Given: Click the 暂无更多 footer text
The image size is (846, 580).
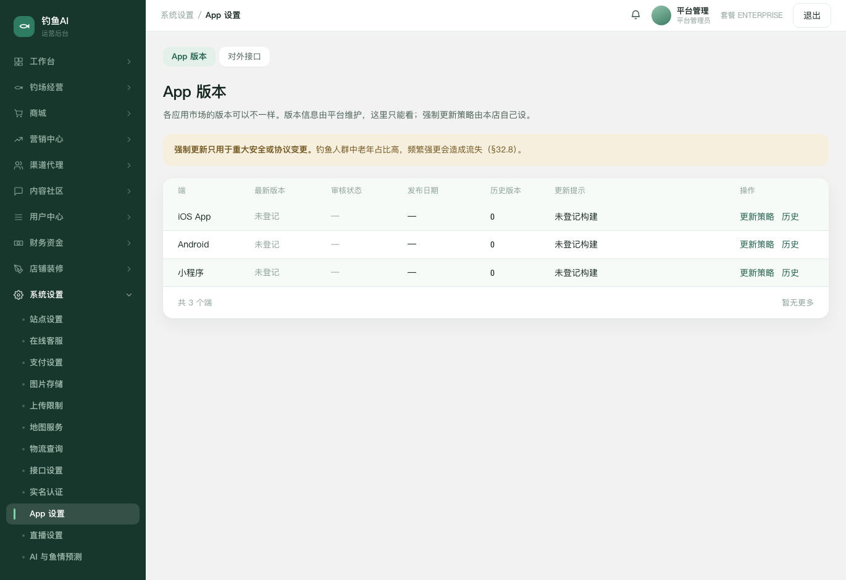Looking at the screenshot, I should coord(798,303).
